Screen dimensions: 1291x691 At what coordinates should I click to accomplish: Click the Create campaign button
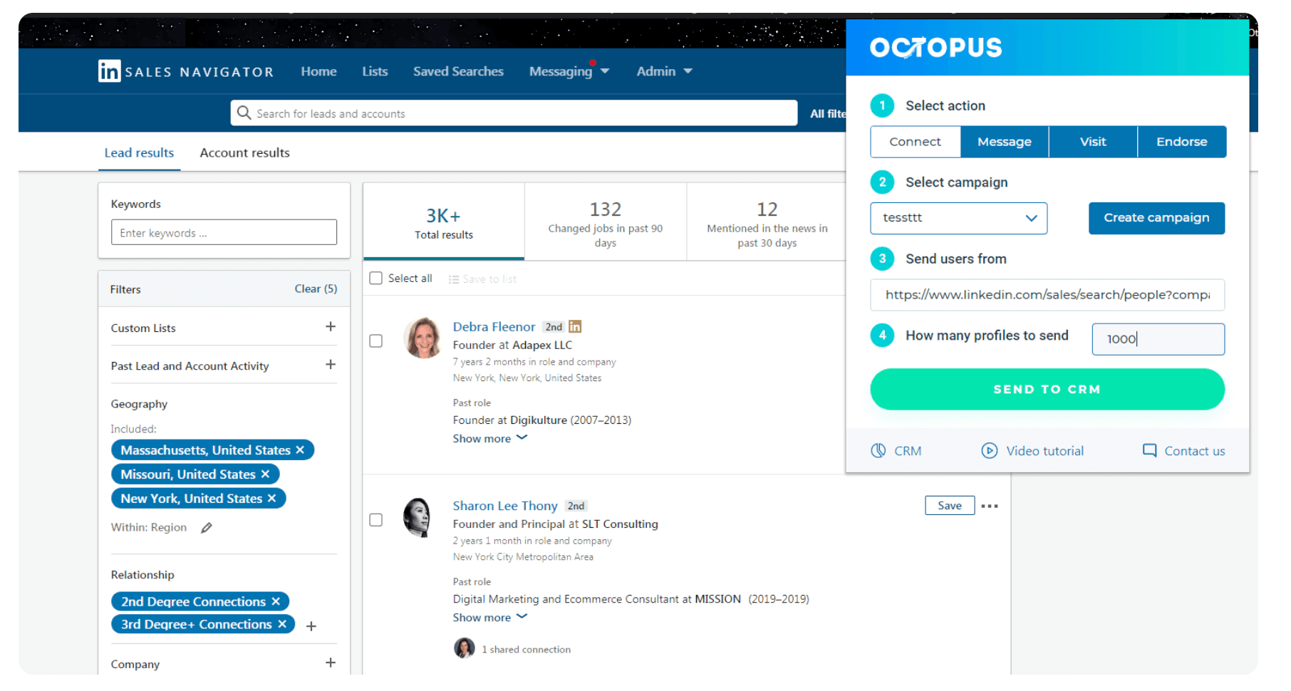pyautogui.click(x=1156, y=218)
